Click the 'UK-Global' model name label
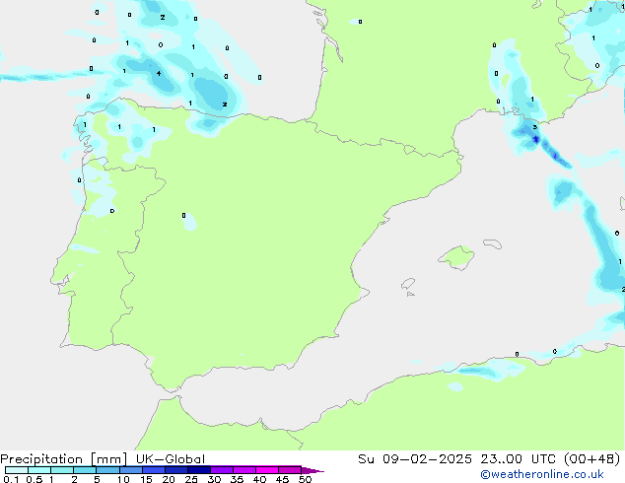Viewport: 625px width, 483px height. pos(171,459)
